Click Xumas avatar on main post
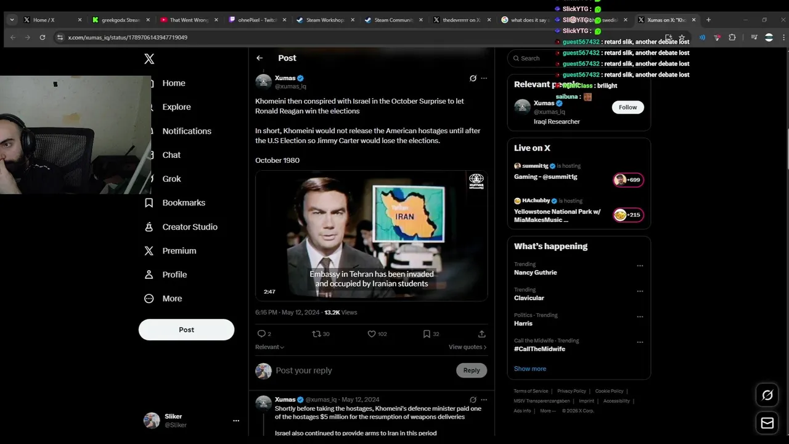The height and width of the screenshot is (444, 789). (x=264, y=82)
